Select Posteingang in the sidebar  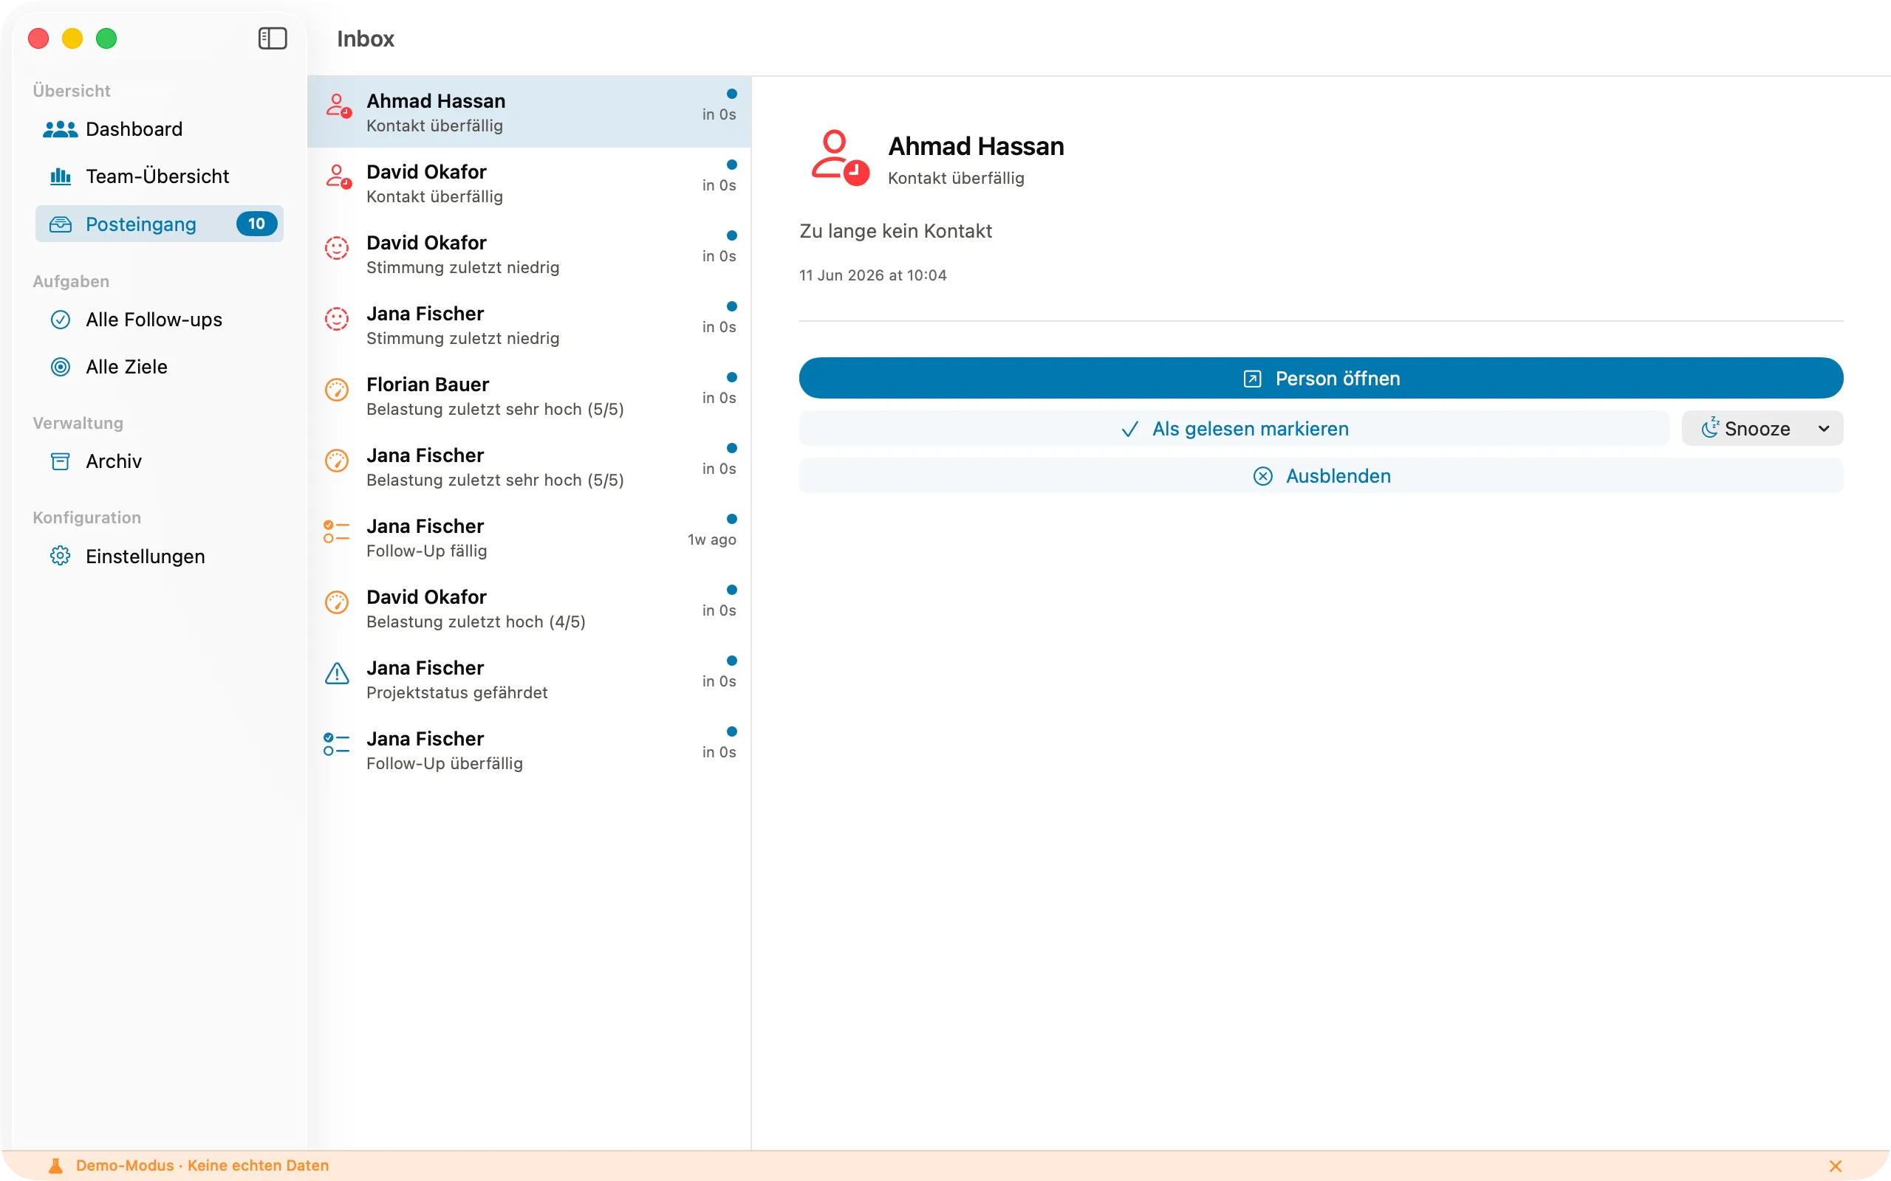coord(160,224)
